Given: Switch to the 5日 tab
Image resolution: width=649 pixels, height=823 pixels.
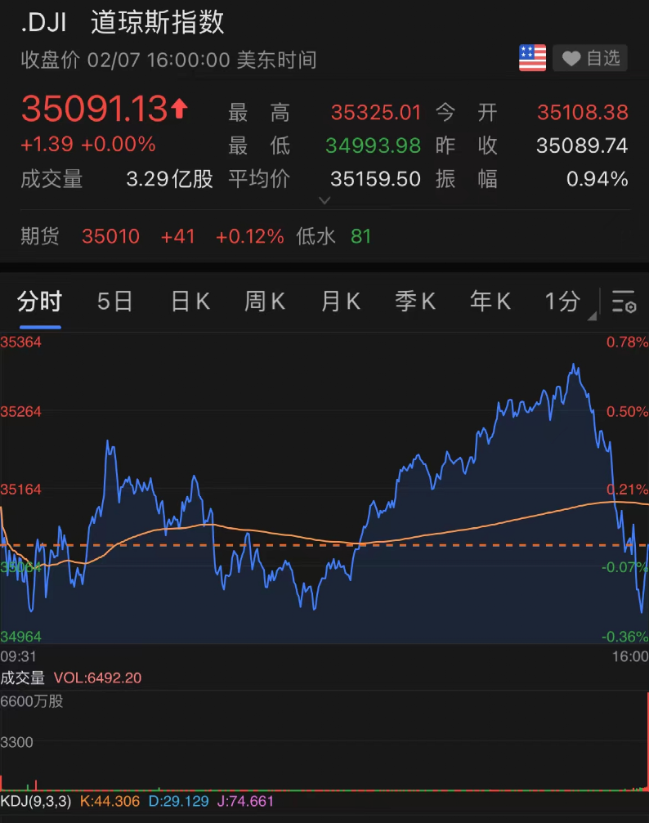Looking at the screenshot, I should coord(114,302).
